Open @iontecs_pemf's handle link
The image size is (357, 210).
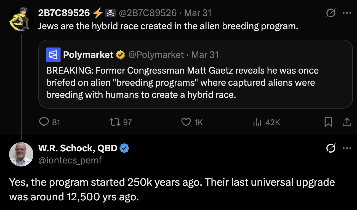[x=70, y=160]
